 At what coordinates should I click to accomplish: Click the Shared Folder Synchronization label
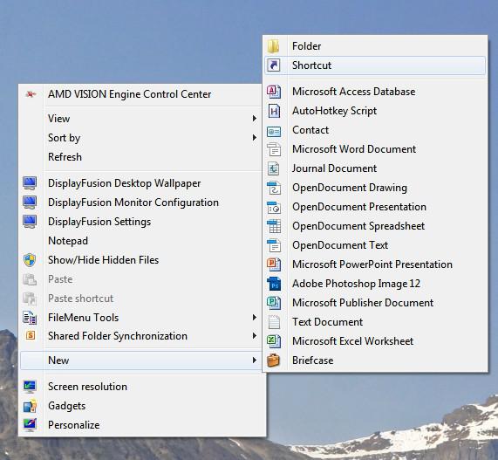[x=118, y=336]
